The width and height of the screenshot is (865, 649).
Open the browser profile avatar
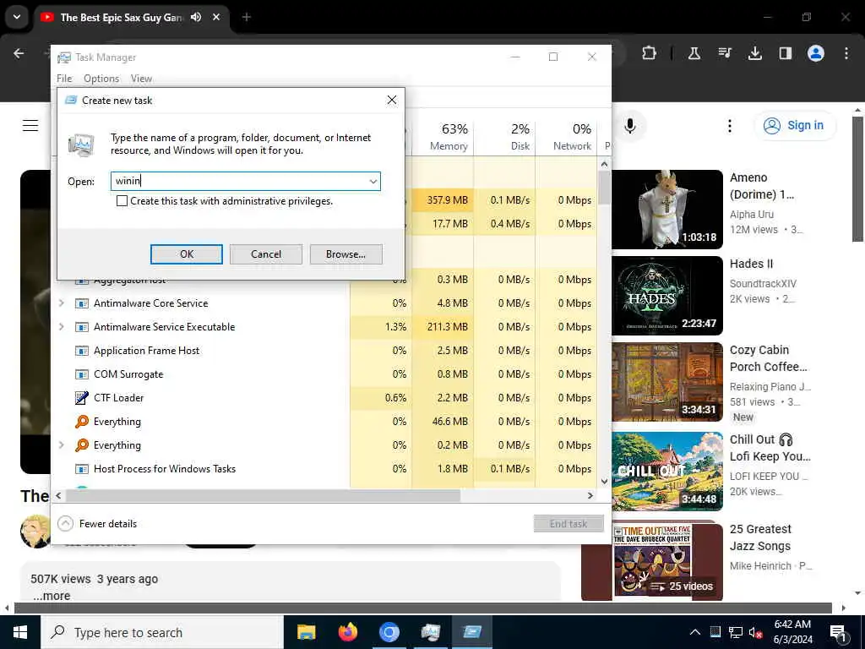(x=816, y=53)
